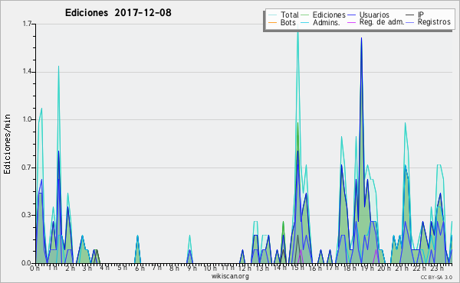Click the "Admins." legend label
Screen dimensions: 460x283
(327, 22)
